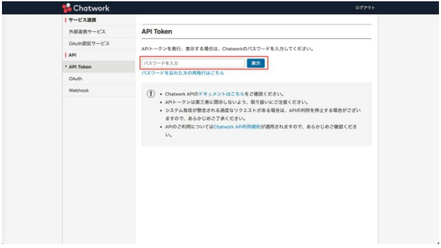Click the APIトークンは第三者に notice line
Image resolution: width=441 pixels, height=248 pixels.
coord(237,102)
